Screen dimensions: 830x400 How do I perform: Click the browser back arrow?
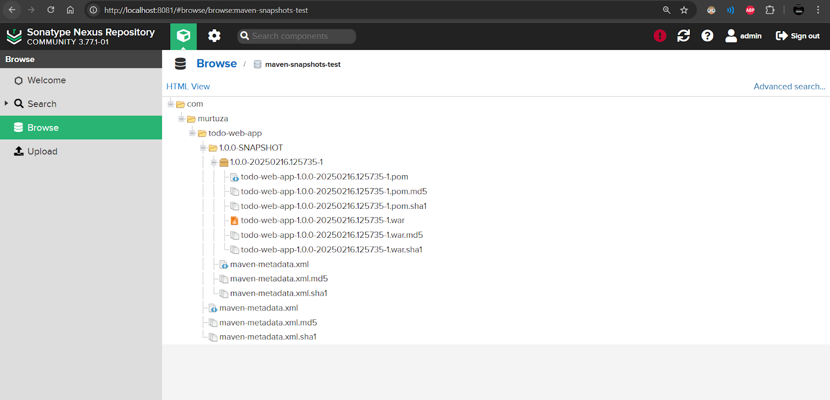click(12, 10)
